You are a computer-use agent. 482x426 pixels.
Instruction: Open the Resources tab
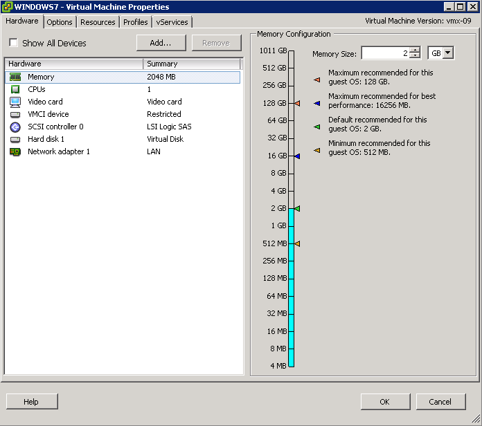tap(98, 22)
